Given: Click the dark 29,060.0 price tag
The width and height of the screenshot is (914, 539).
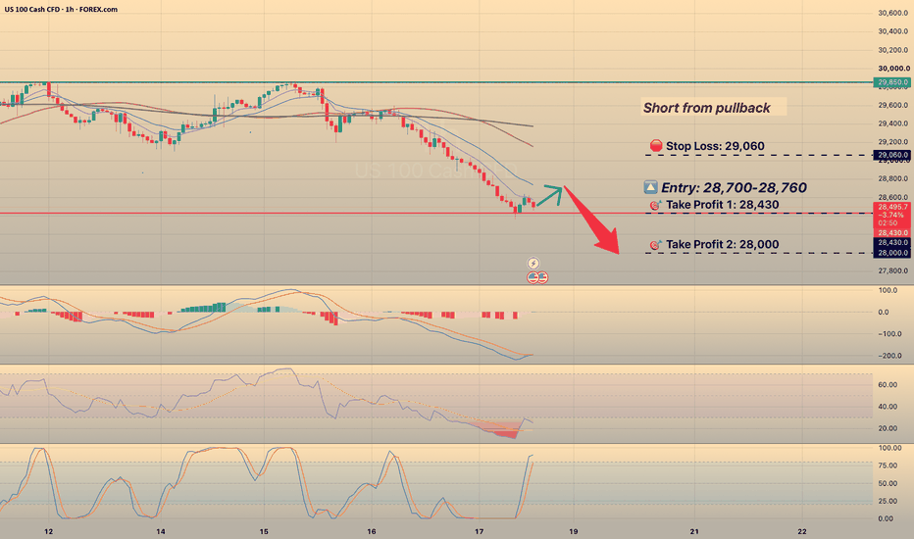Looking at the screenshot, I should click(891, 155).
